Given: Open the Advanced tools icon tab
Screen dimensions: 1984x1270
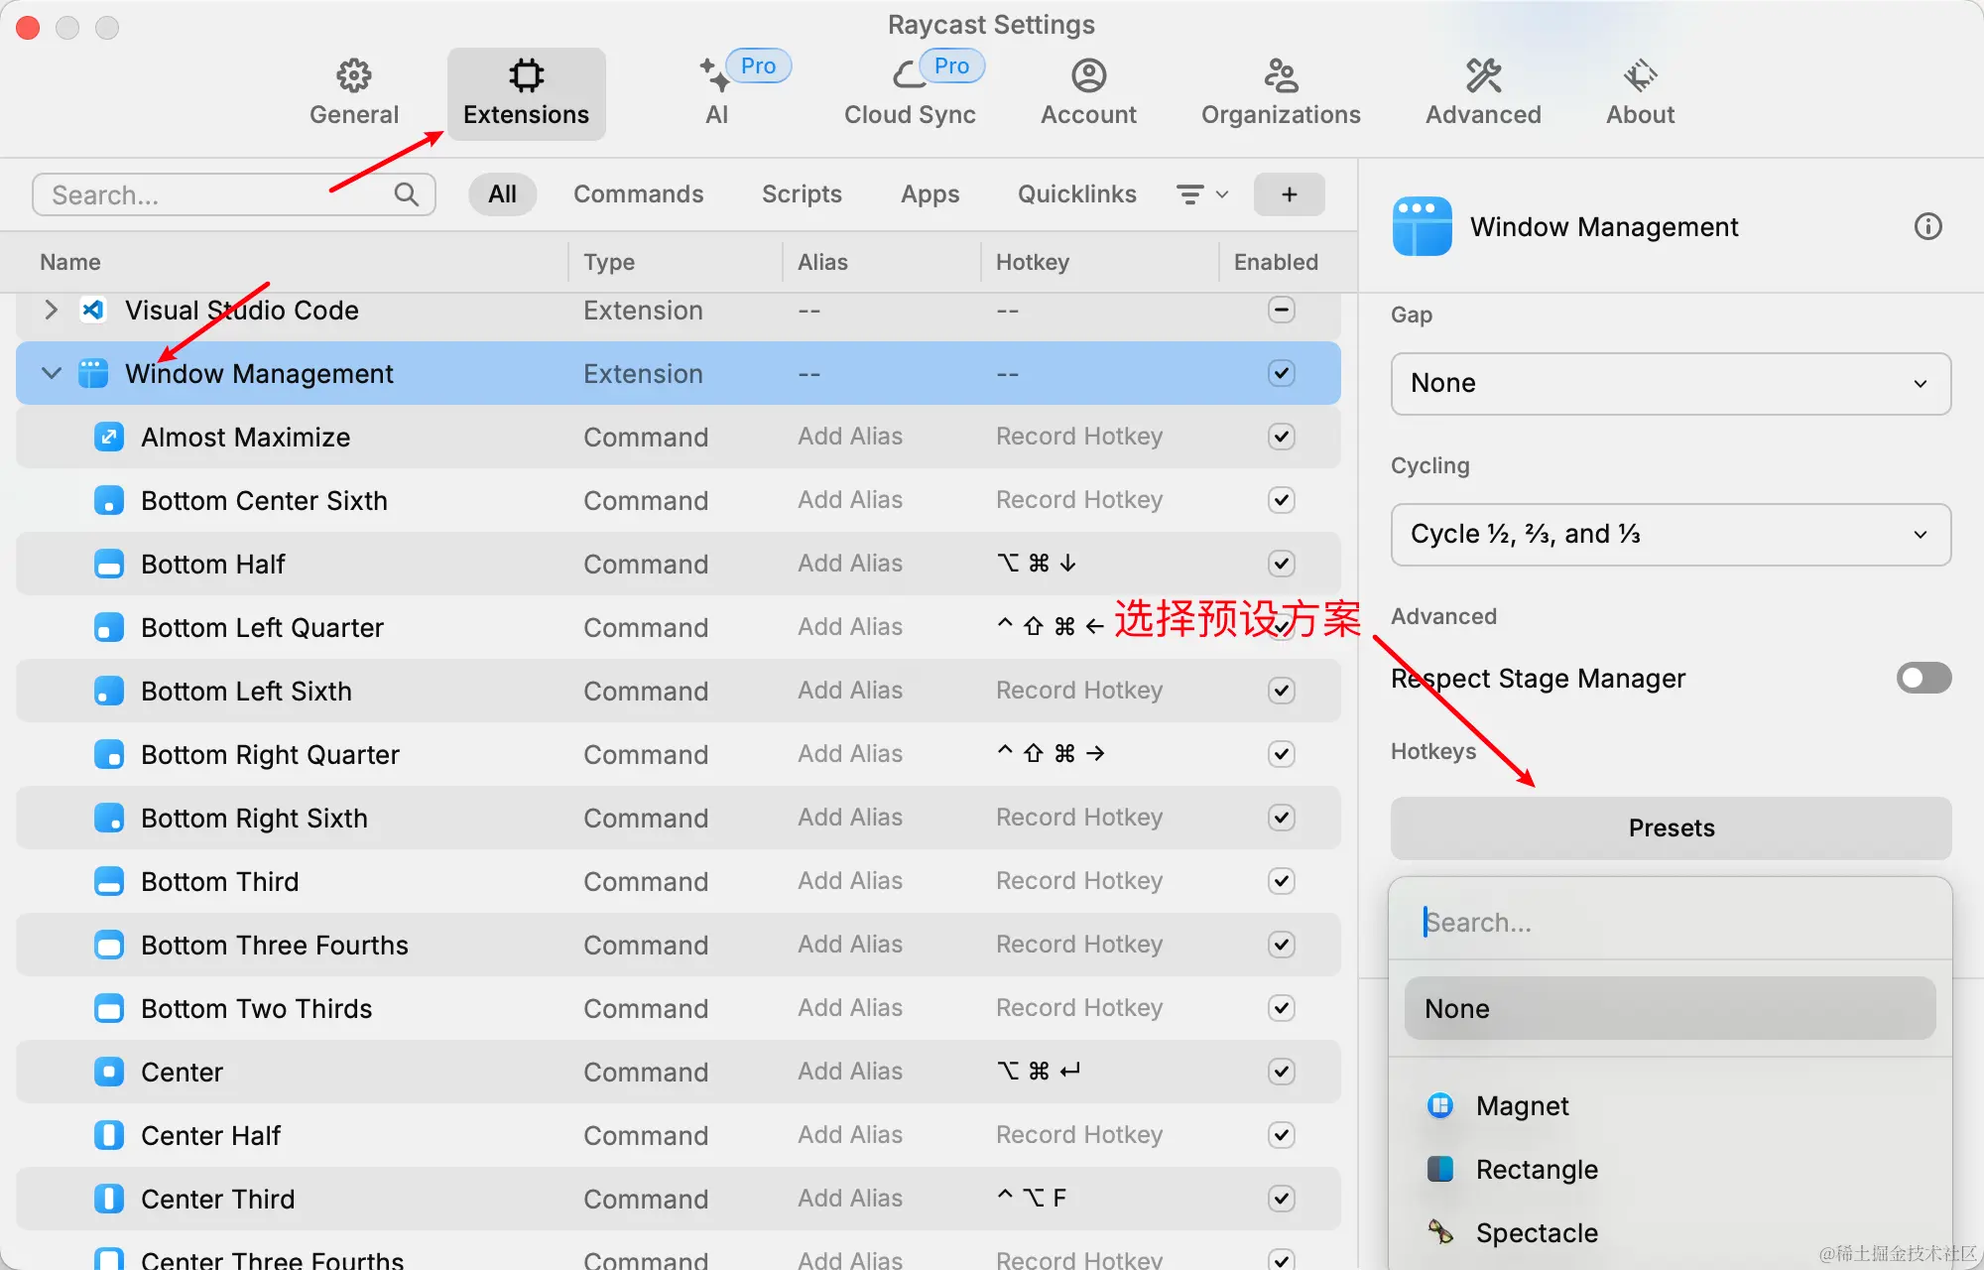Looking at the screenshot, I should [1483, 75].
